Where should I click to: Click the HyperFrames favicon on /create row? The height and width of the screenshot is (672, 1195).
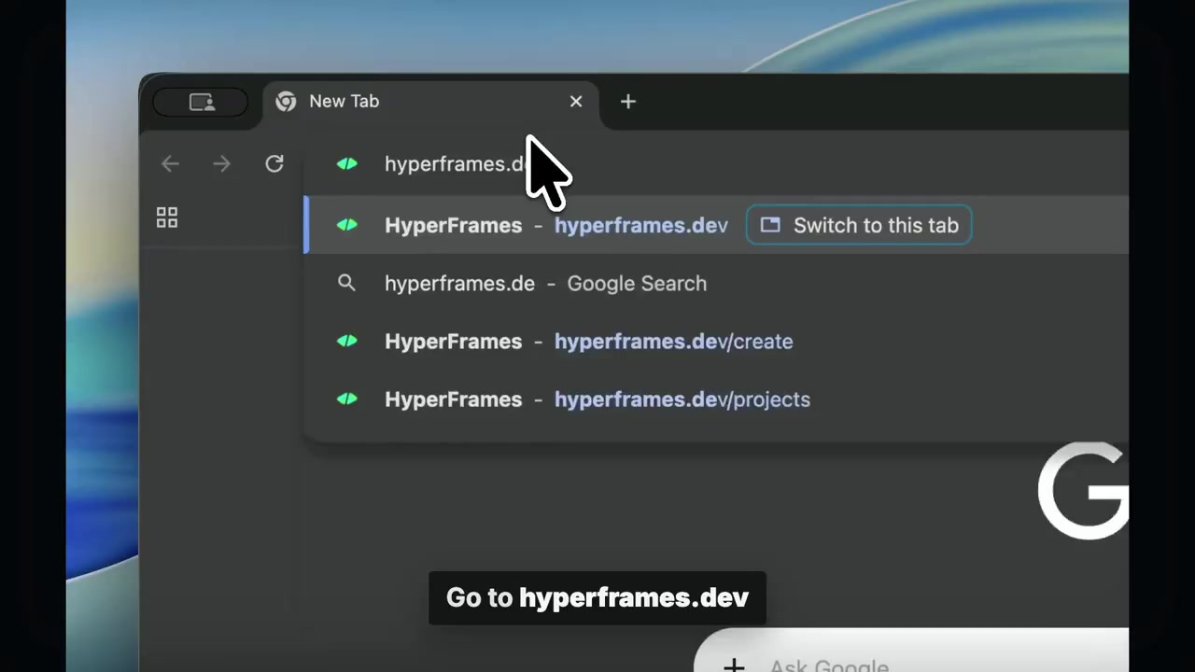347,342
